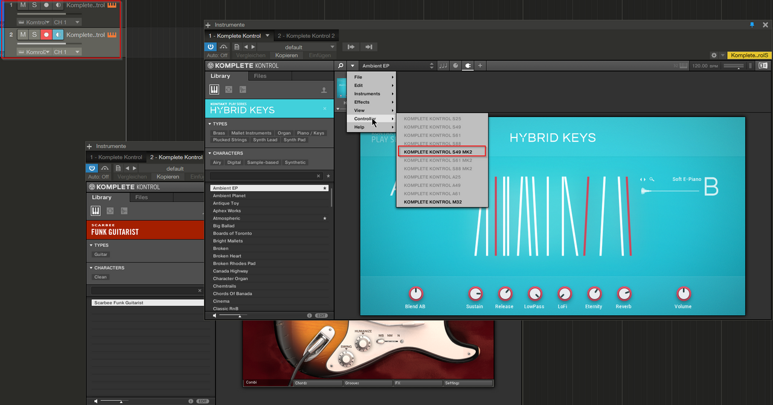Open plugin settings gear in front window
Screen dimensions: 773x405
(x=714, y=56)
